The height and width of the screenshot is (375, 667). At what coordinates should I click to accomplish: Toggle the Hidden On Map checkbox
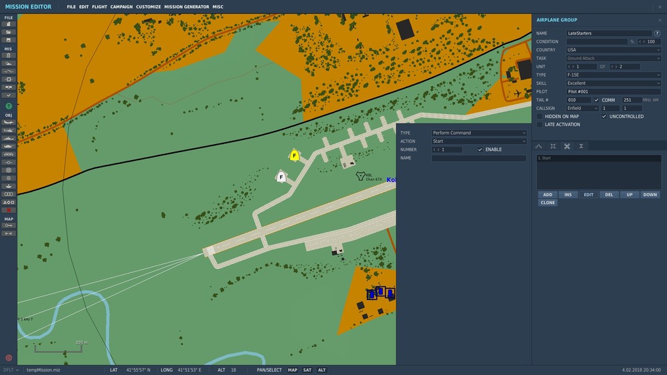pos(540,117)
